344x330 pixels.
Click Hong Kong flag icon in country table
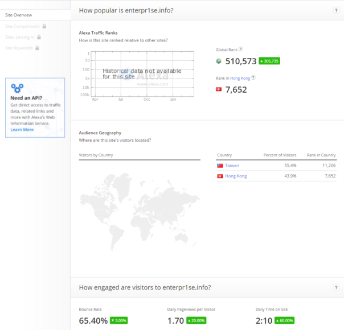[220, 176]
